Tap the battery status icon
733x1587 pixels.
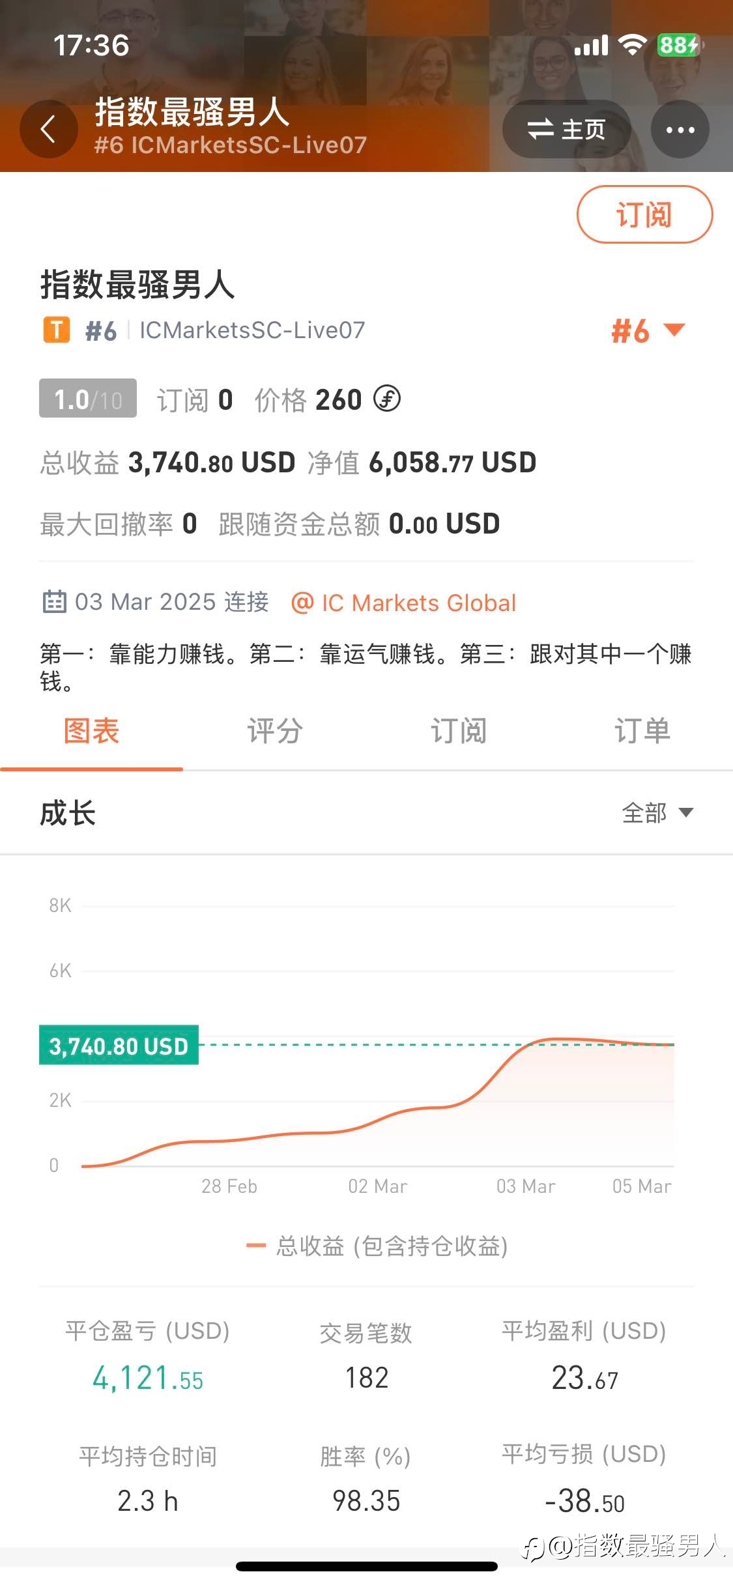pyautogui.click(x=678, y=45)
